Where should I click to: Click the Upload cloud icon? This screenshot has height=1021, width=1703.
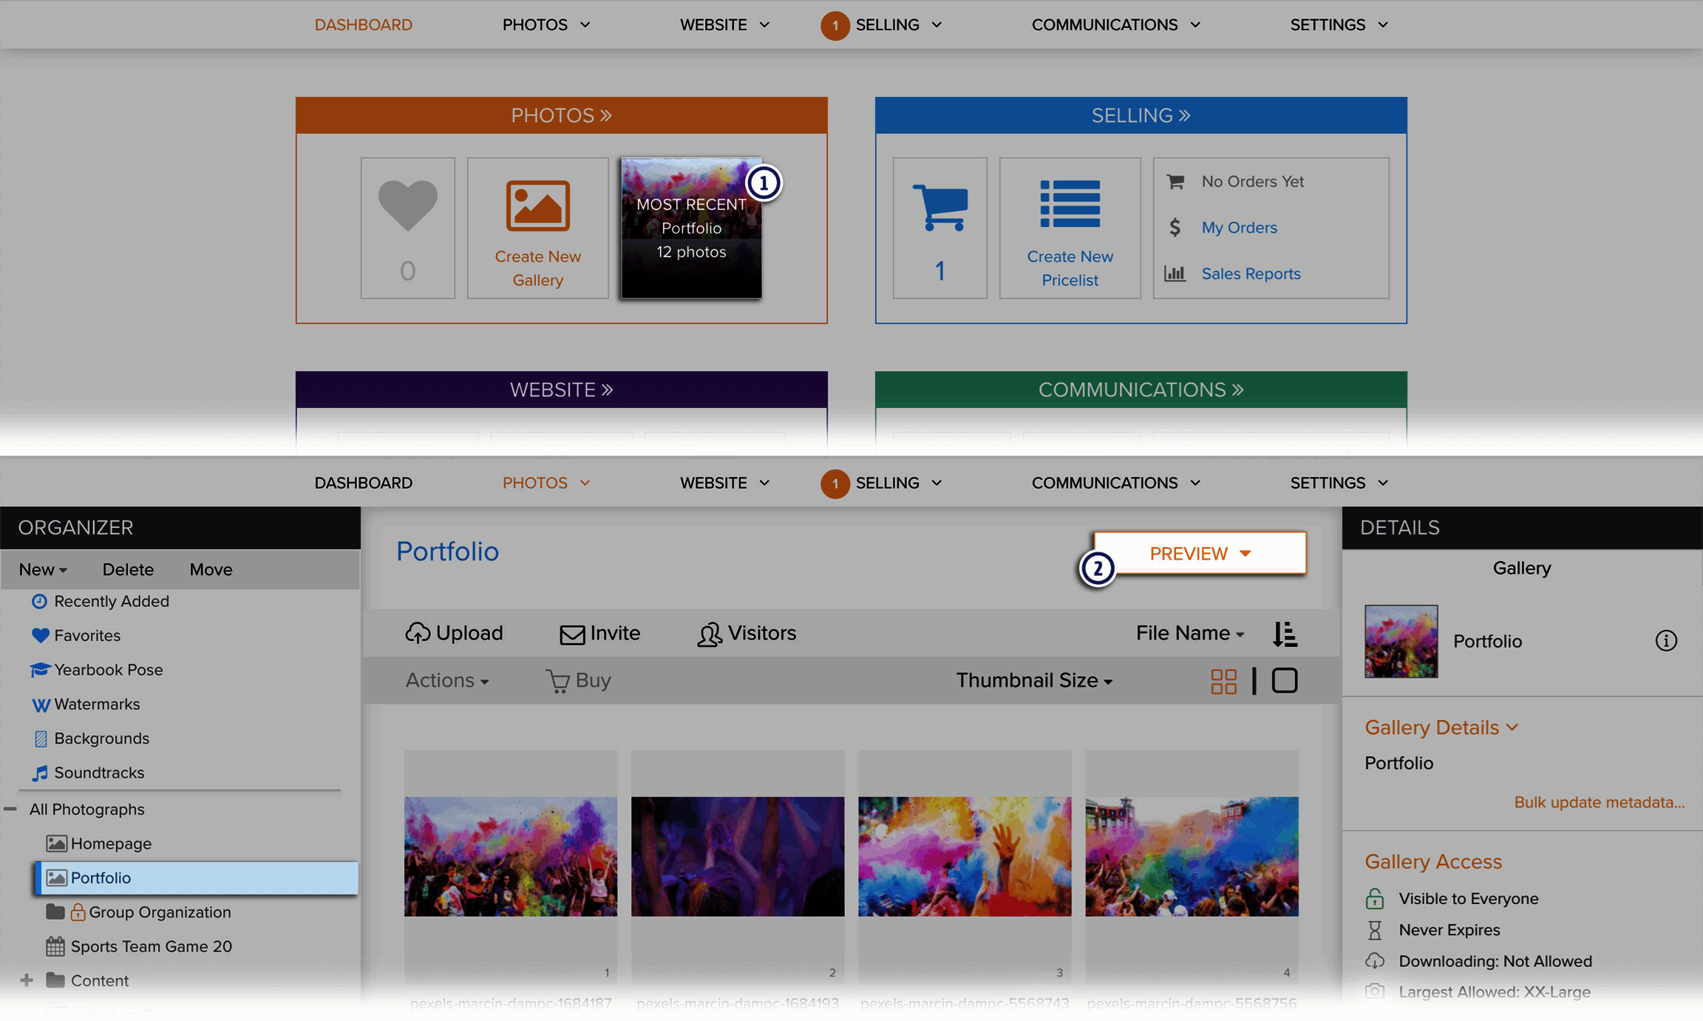point(418,633)
